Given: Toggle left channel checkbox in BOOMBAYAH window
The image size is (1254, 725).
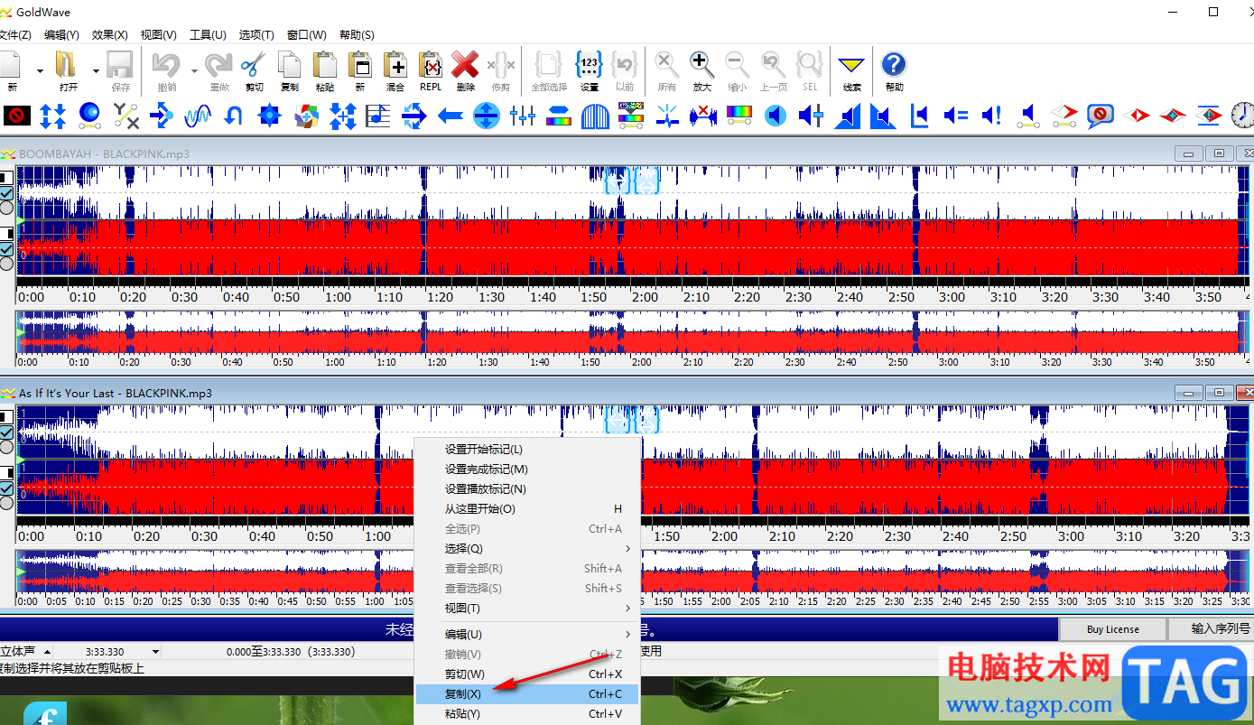Looking at the screenshot, I should (x=6, y=193).
